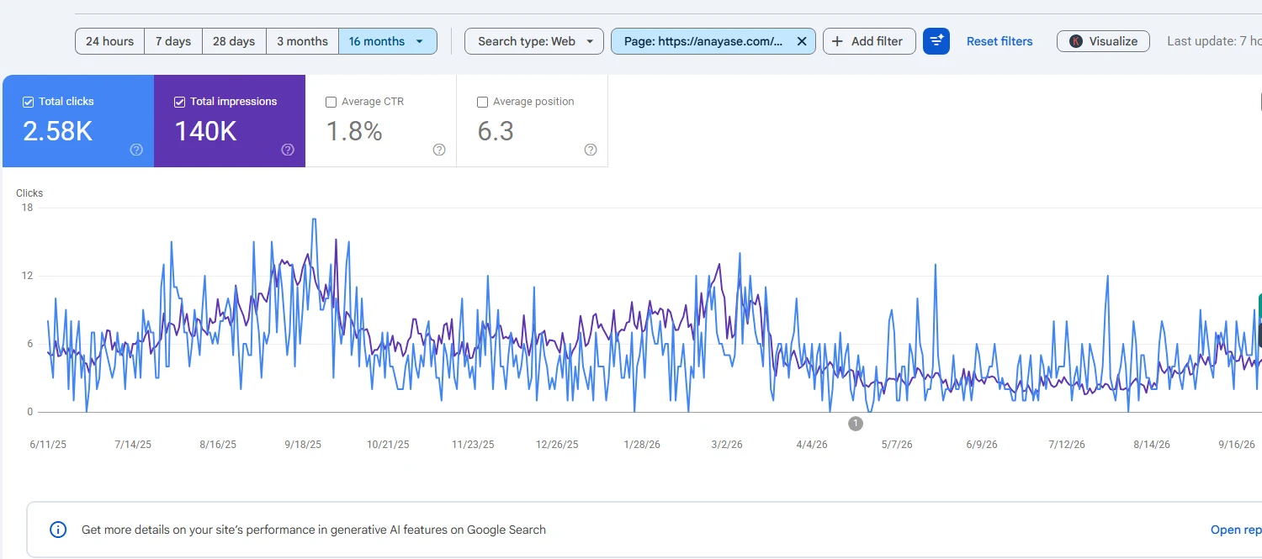Click the 2.58K total clicks value

click(x=57, y=131)
